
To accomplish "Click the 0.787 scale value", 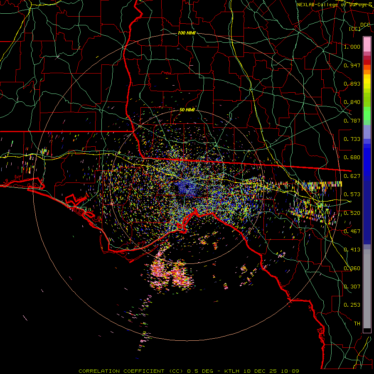I will tap(352, 121).
